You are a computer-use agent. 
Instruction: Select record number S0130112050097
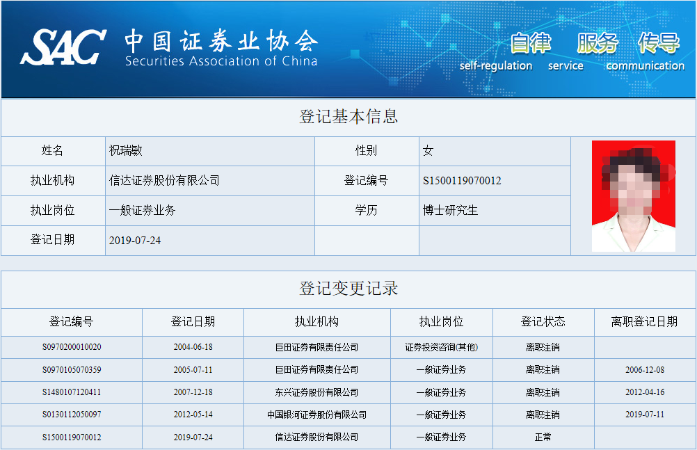tap(72, 415)
